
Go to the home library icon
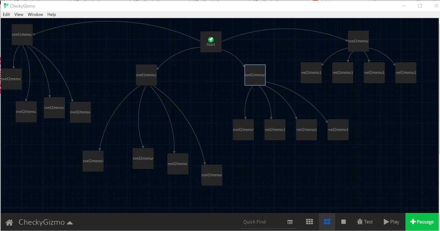coord(9,222)
